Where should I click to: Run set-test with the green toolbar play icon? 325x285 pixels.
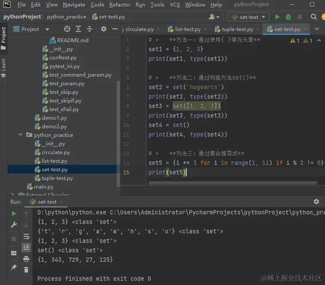pyautogui.click(x=277, y=17)
